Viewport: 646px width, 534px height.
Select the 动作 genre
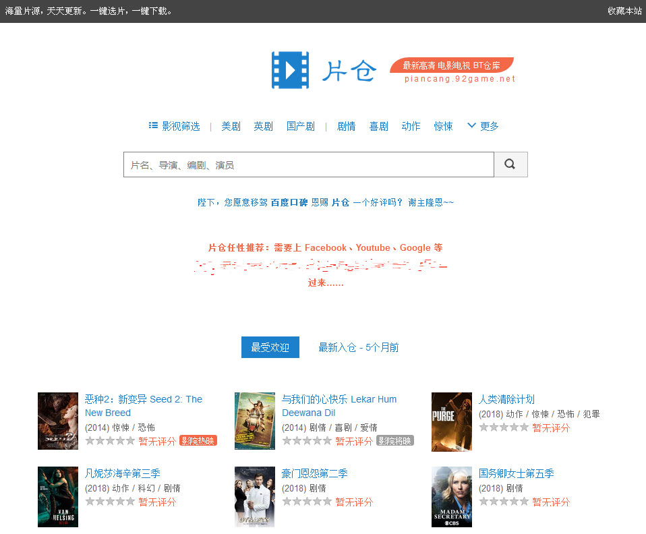click(411, 126)
